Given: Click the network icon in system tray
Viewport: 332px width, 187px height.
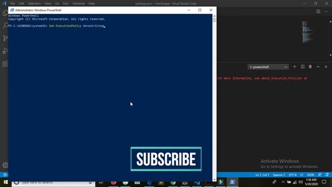Looking at the screenshot, I should [x=295, y=182].
